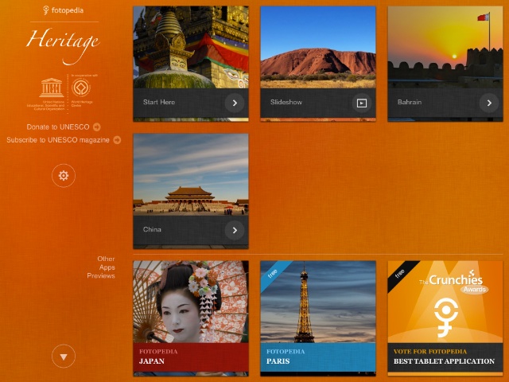Image resolution: width=509 pixels, height=382 pixels.
Task: Open the temple stupa photo thumbnail
Action: pyautogui.click(x=191, y=47)
